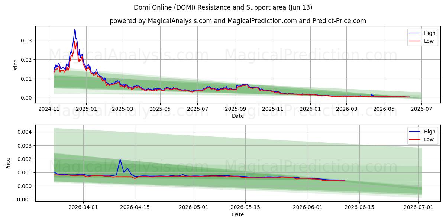The height and width of the screenshot is (223, 446).
Task: Click the 'Date' axis label under top chart
Action: pos(238,116)
